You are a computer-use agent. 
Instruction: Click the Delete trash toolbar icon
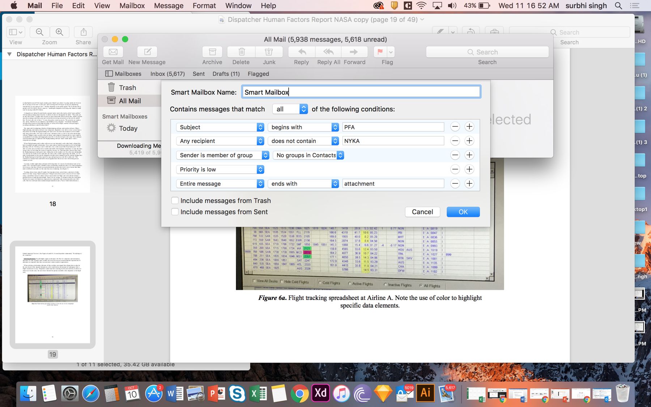coord(242,52)
